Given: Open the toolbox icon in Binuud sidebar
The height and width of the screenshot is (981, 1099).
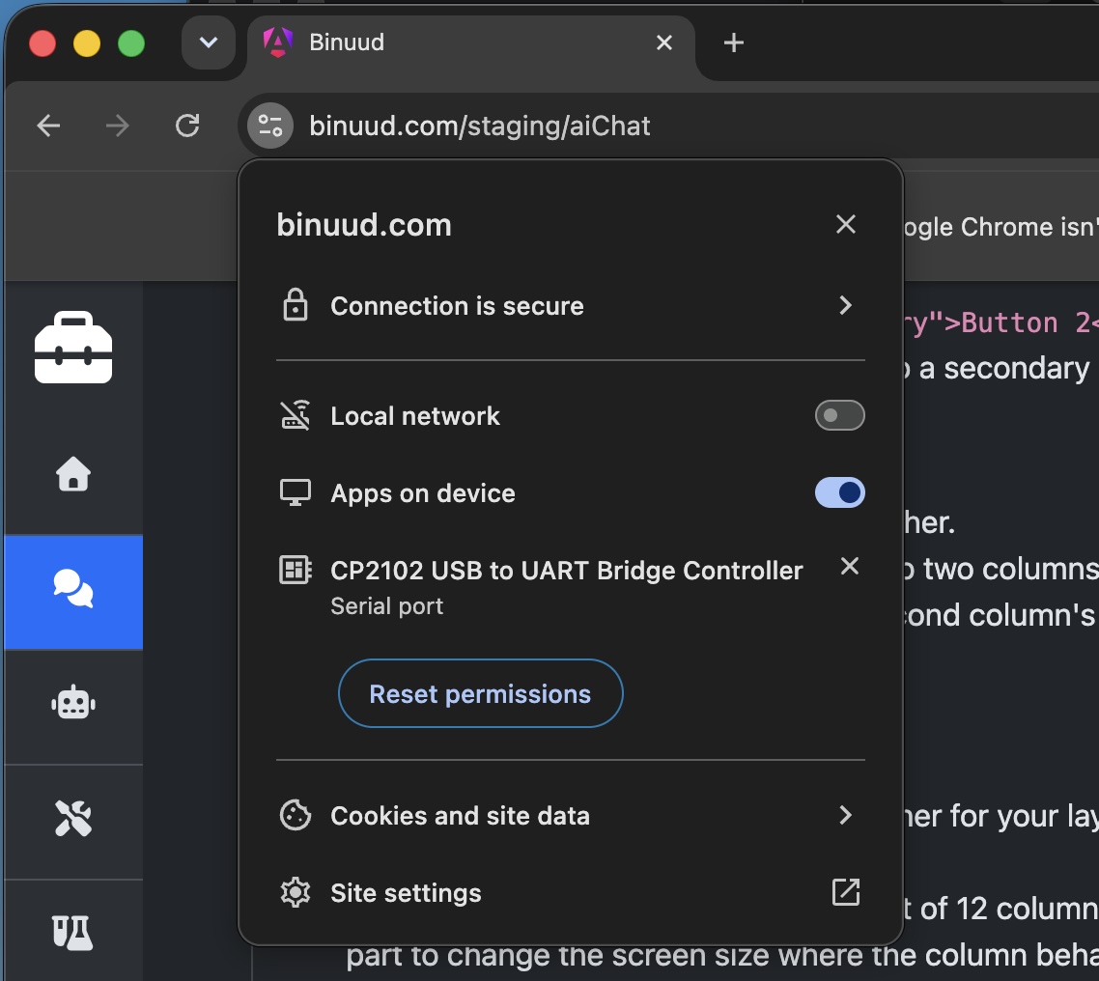Looking at the screenshot, I should pos(73,347).
